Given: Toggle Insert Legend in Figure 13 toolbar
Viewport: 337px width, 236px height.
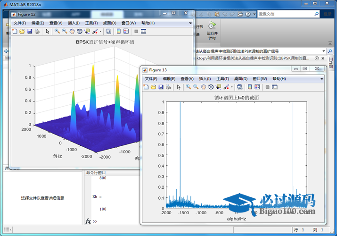Looking at the screenshot, I should tap(257, 87).
